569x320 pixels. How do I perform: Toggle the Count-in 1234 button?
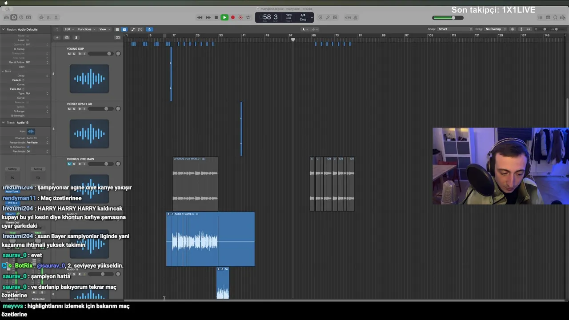tap(348, 17)
